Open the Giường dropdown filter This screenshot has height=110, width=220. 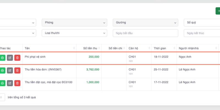(145, 23)
